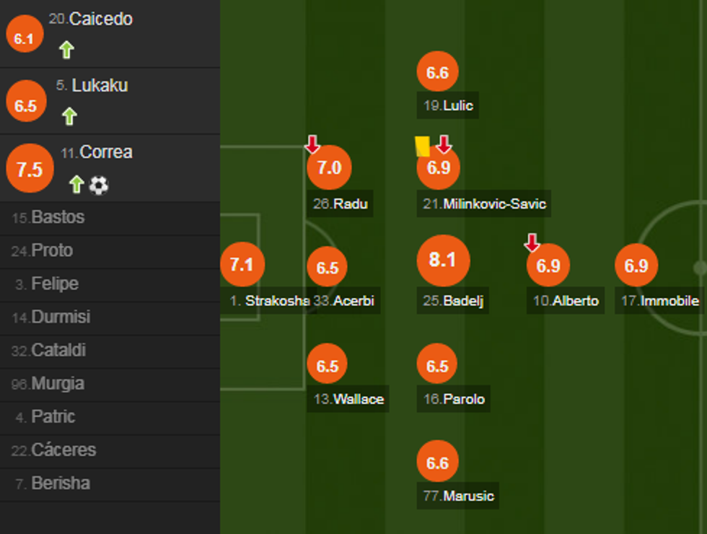This screenshot has width=707, height=534.
Task: Click the red substituted-off arrow above Radu
Action: pyautogui.click(x=312, y=144)
